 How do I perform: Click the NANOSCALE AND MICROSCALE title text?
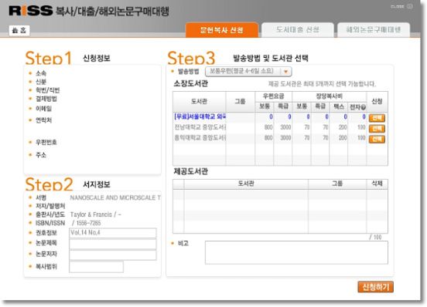pyautogui.click(x=115, y=197)
